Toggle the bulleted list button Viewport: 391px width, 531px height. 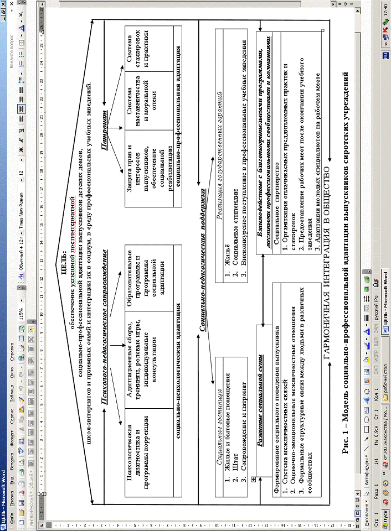tap(22, 55)
